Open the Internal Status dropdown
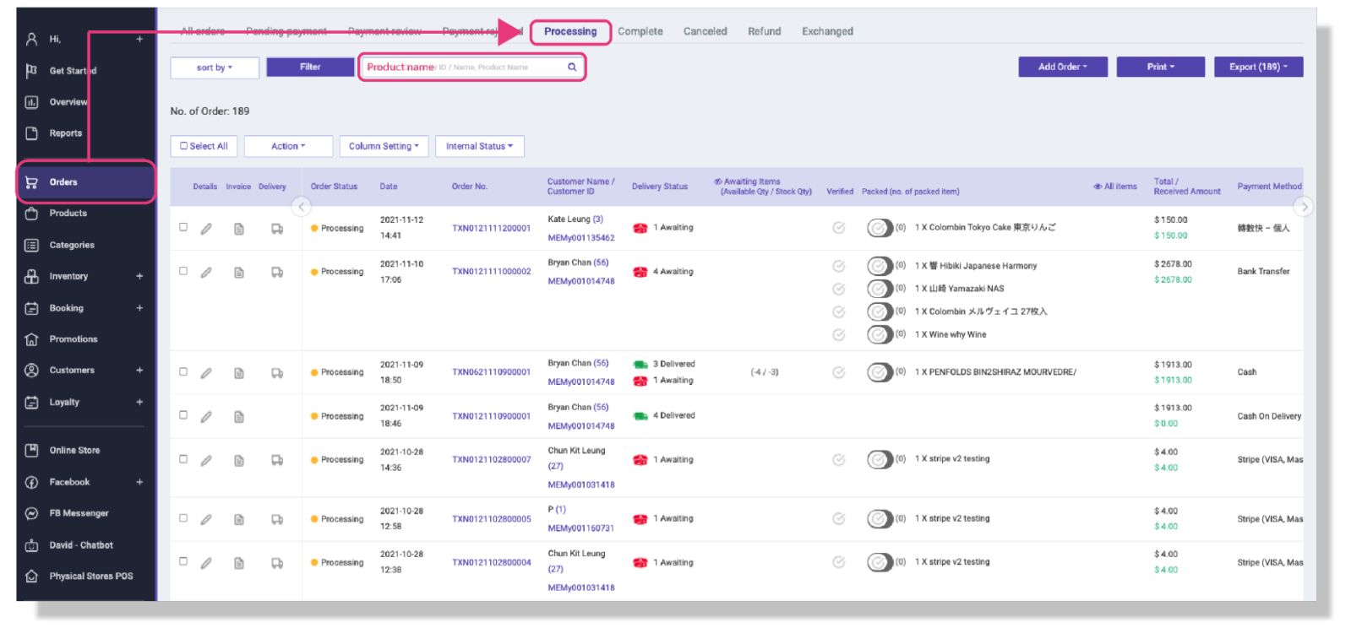 [480, 146]
